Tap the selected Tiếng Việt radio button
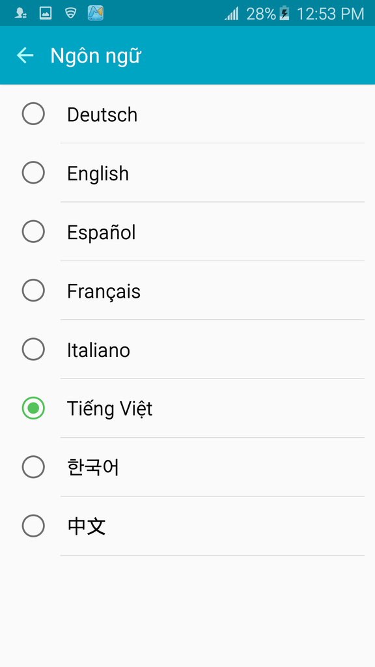 tap(33, 408)
